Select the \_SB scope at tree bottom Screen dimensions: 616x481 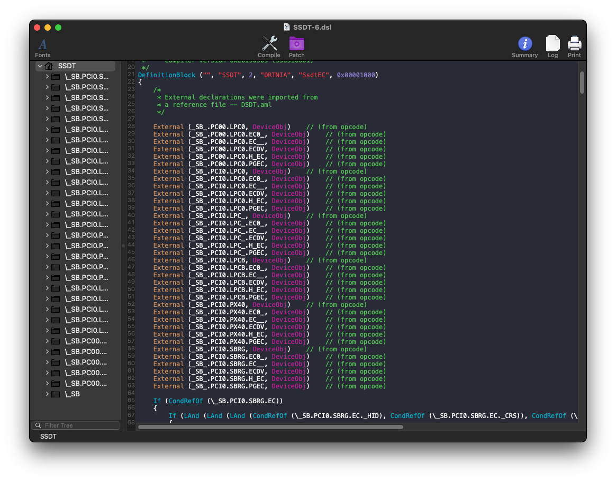coord(73,394)
